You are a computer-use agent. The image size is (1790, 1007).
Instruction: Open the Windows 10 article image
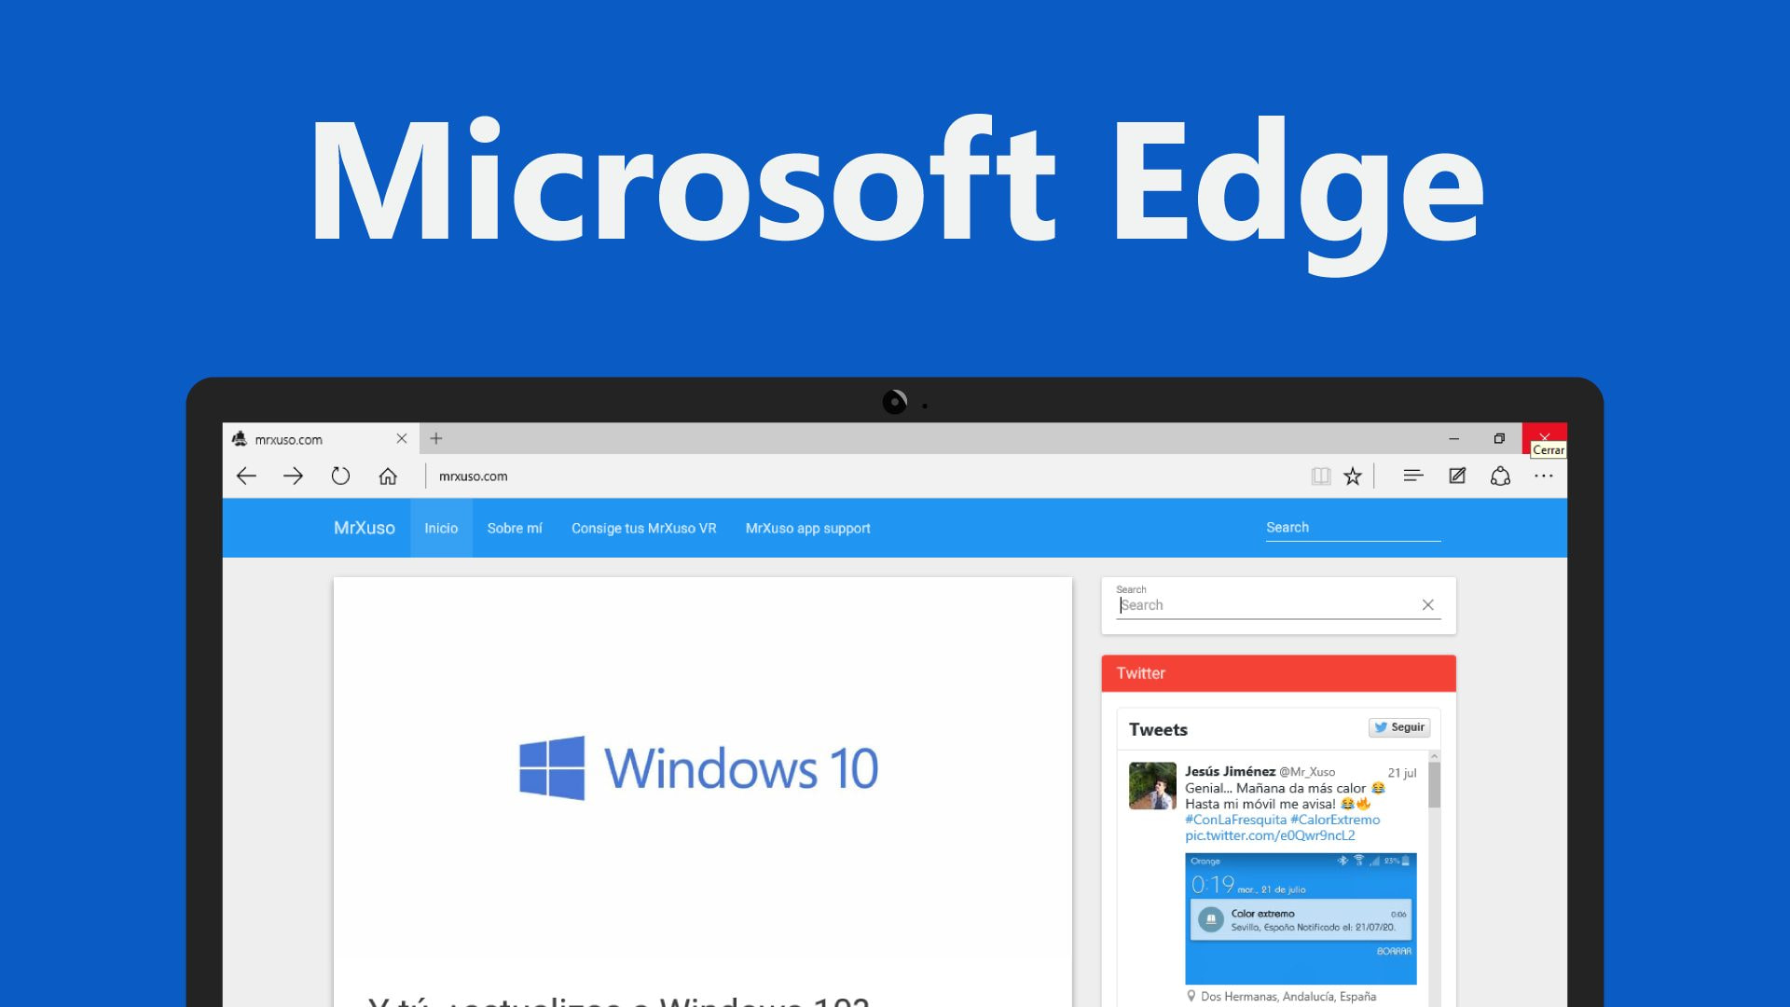[702, 768]
